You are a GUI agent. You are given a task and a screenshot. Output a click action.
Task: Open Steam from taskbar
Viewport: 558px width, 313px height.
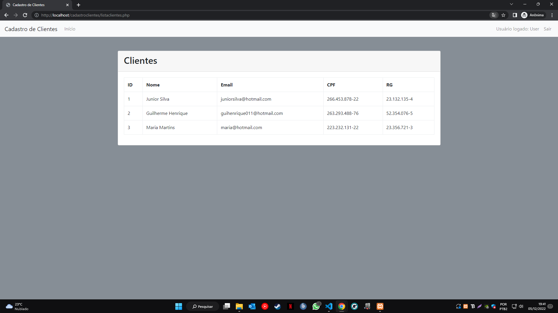(x=278, y=306)
